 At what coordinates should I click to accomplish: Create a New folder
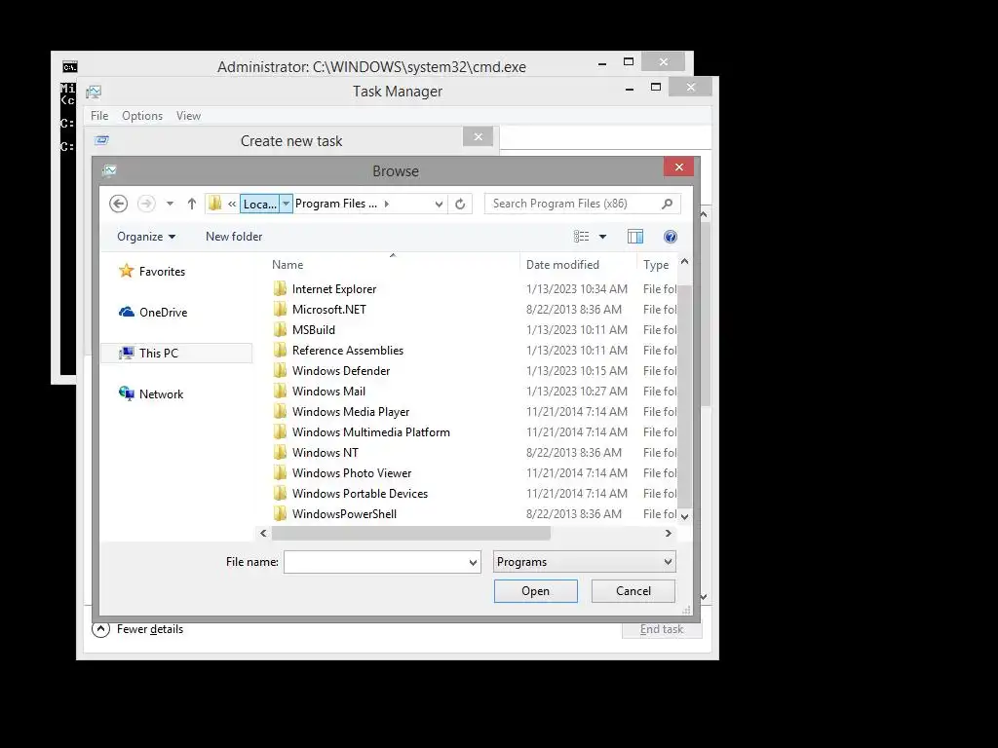point(234,237)
